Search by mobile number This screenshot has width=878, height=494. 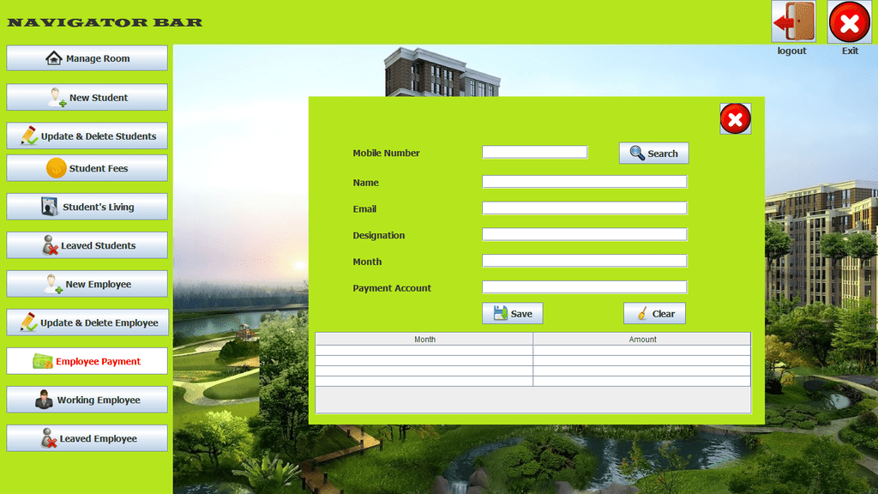tap(653, 153)
